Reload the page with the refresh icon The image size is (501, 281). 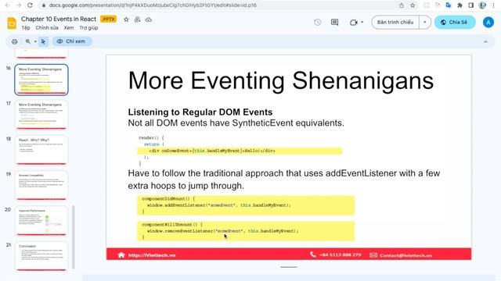tap(30, 5)
